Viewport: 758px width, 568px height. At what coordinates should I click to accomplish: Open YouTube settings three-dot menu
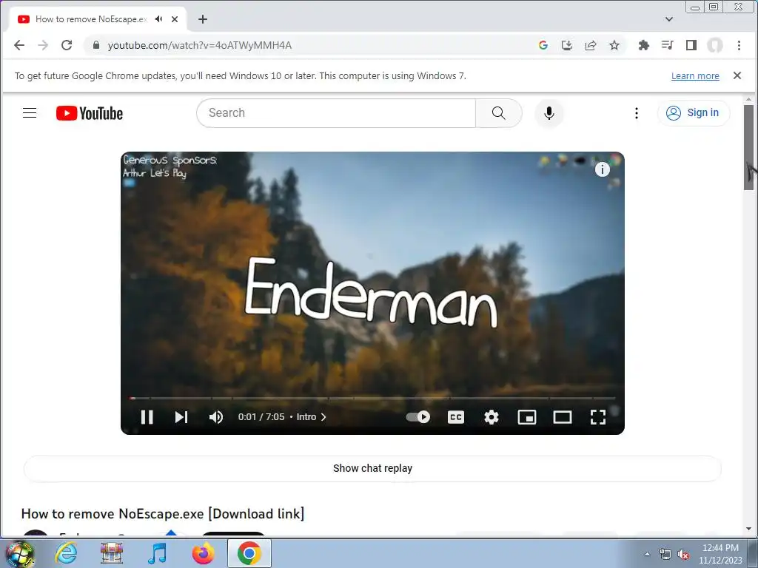(636, 113)
